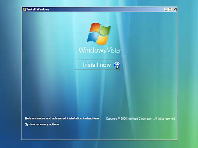The width and height of the screenshot is (198, 148).
Task: Open Release notes and advanced installation instructions
Action: click(x=62, y=118)
